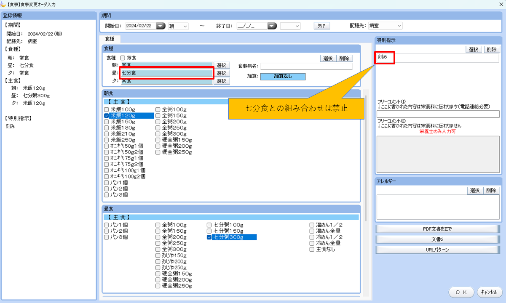506x303 pixels.
Task: Click 選択 button for 夕 meal type
Action: tap(222, 81)
